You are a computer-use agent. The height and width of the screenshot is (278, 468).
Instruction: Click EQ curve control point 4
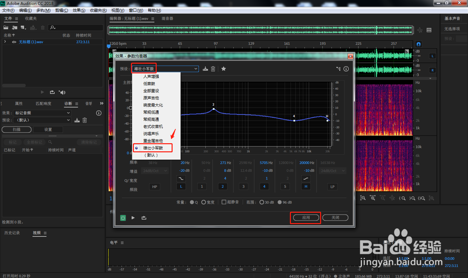click(294, 120)
